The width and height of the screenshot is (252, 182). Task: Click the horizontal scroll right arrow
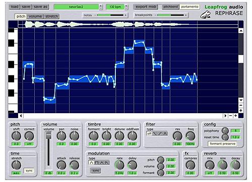[x=225, y=116]
